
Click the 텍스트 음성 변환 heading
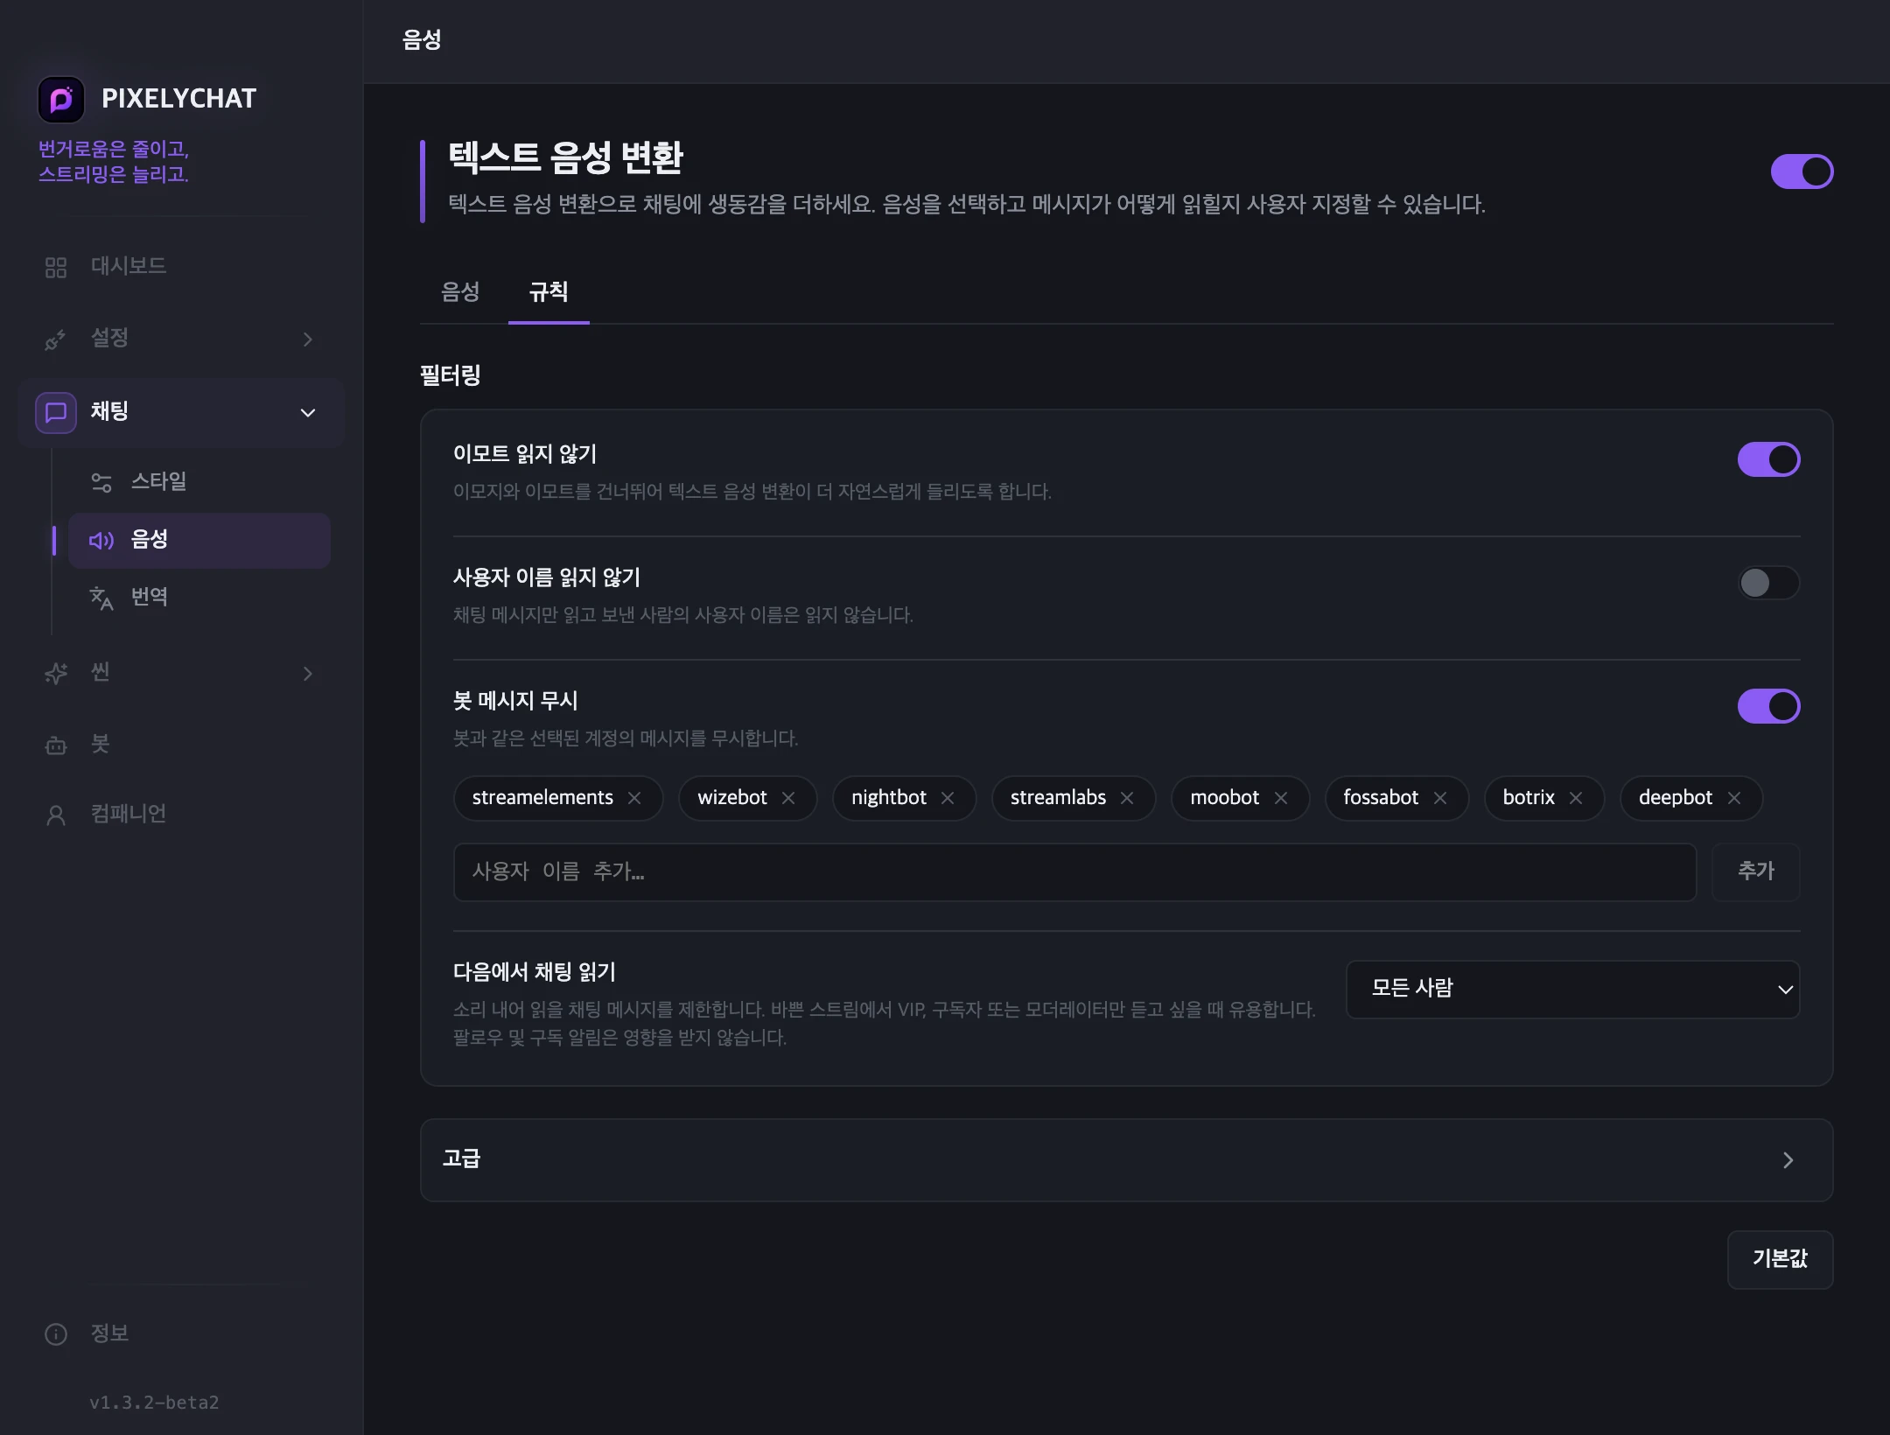click(x=565, y=158)
